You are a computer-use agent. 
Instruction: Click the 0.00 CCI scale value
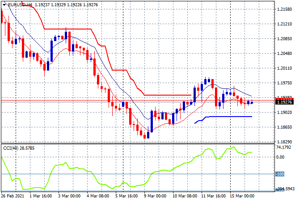coord(280,157)
